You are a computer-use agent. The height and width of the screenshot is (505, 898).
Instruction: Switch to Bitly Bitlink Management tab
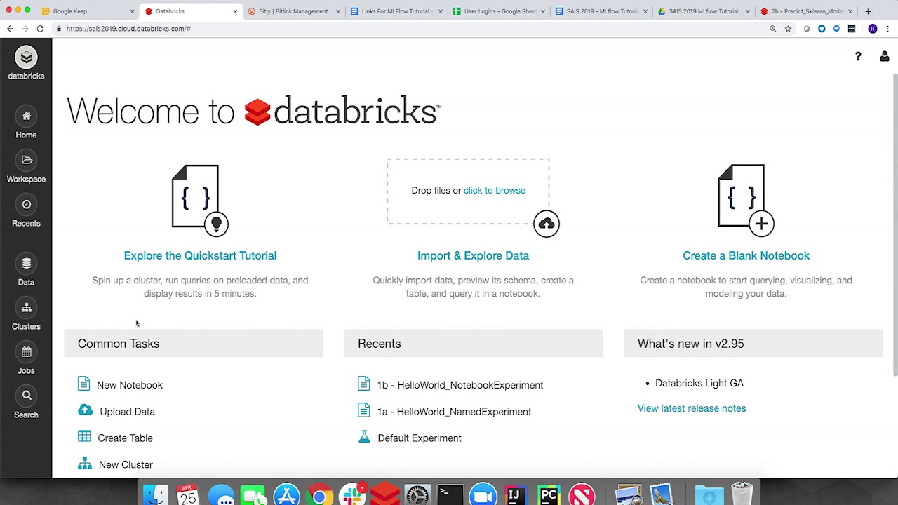pos(293,11)
